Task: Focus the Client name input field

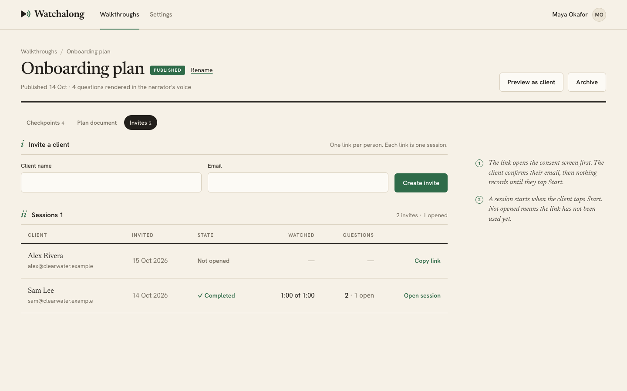Action: pyautogui.click(x=111, y=182)
